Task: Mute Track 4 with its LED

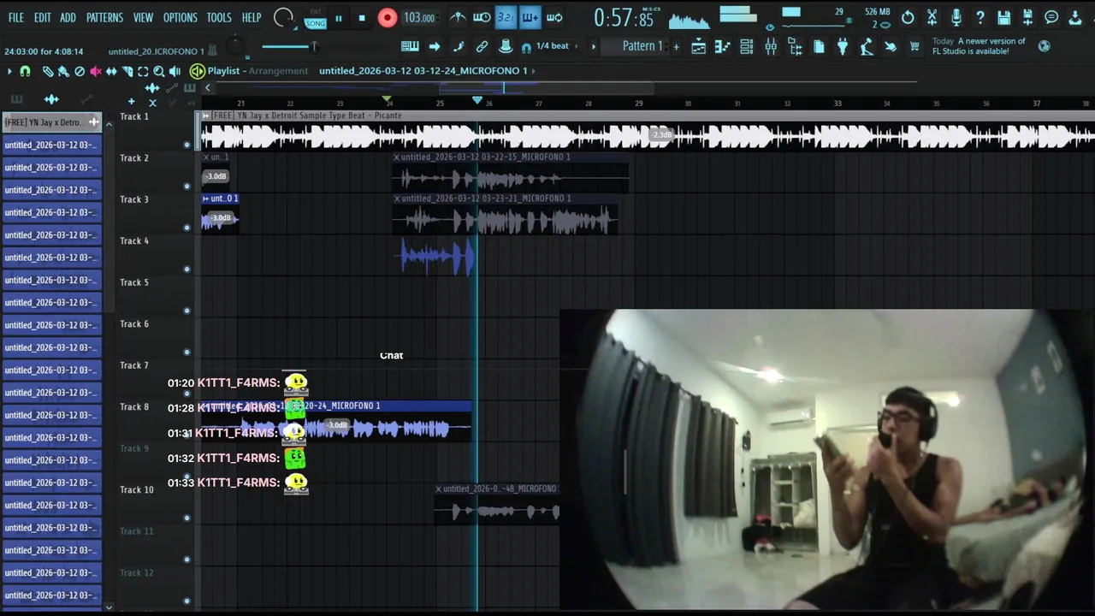Action: tap(186, 269)
